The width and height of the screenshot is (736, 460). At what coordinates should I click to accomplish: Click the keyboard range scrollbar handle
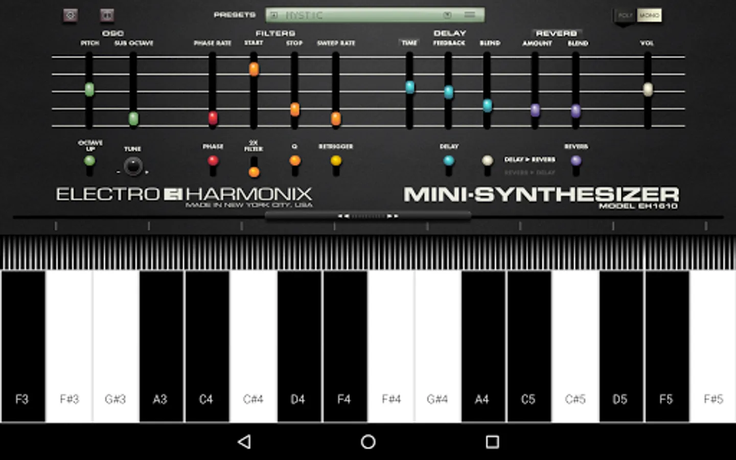click(368, 216)
